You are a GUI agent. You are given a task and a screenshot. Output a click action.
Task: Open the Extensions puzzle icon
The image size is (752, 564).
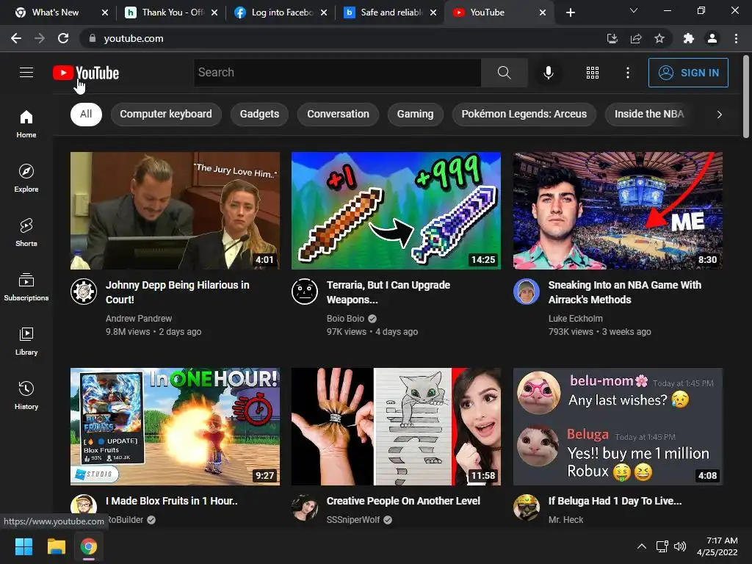tap(689, 38)
